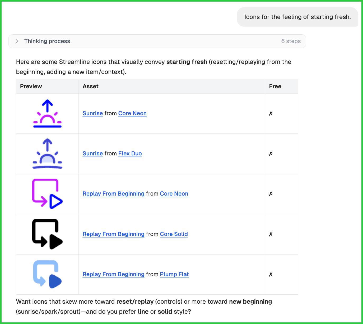
Task: Click the Core Neon Sunrise icon preview
Action: (x=47, y=114)
